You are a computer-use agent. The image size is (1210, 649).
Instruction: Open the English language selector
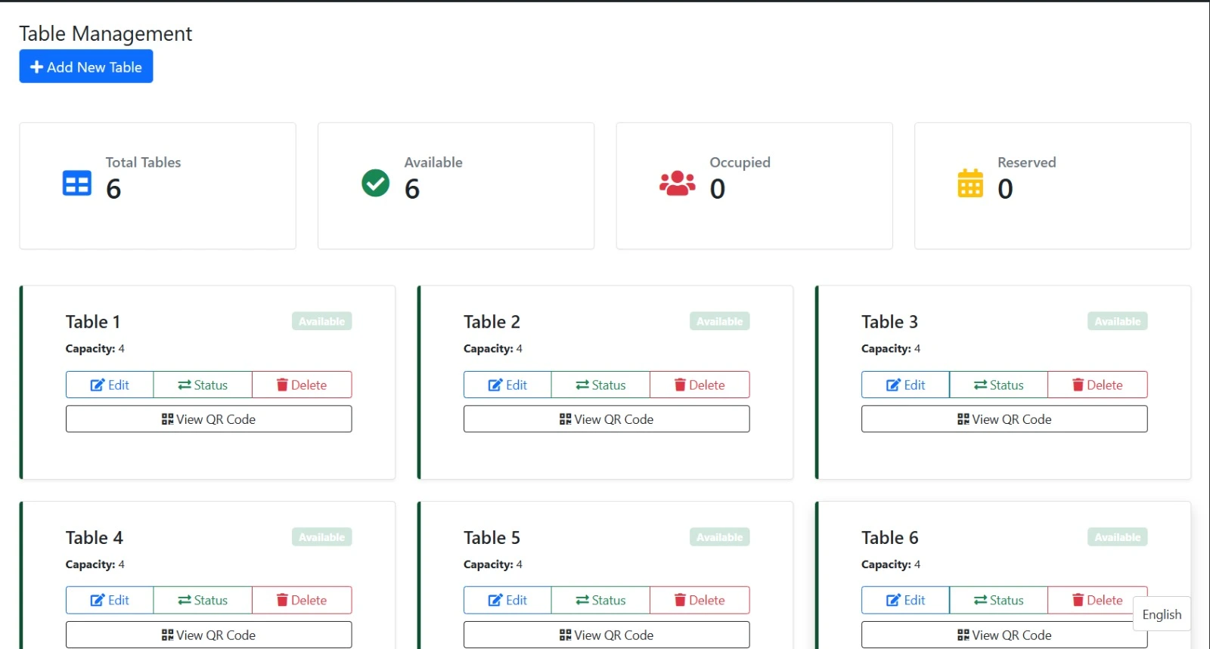pyautogui.click(x=1162, y=614)
